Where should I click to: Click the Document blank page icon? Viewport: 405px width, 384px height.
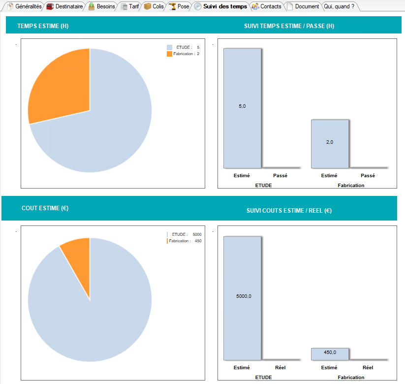coord(290,6)
